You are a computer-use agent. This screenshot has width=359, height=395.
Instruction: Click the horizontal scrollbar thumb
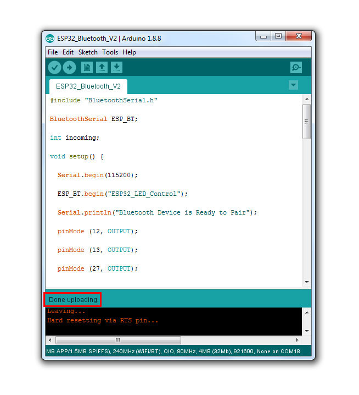pyautogui.click(x=118, y=340)
